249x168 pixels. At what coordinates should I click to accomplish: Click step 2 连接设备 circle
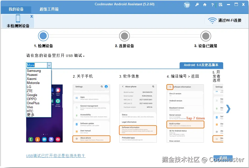pyautogui.click(x=125, y=36)
